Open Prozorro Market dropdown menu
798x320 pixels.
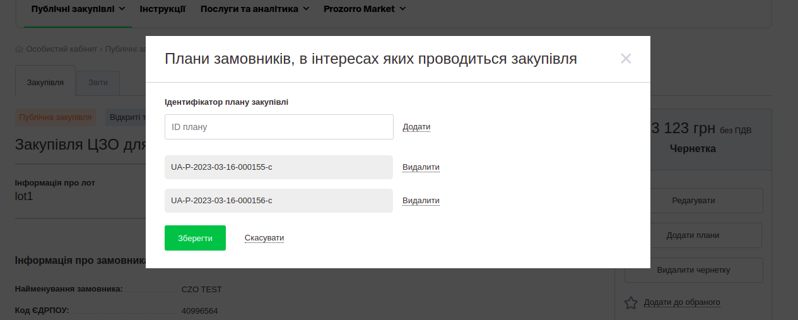pos(365,9)
